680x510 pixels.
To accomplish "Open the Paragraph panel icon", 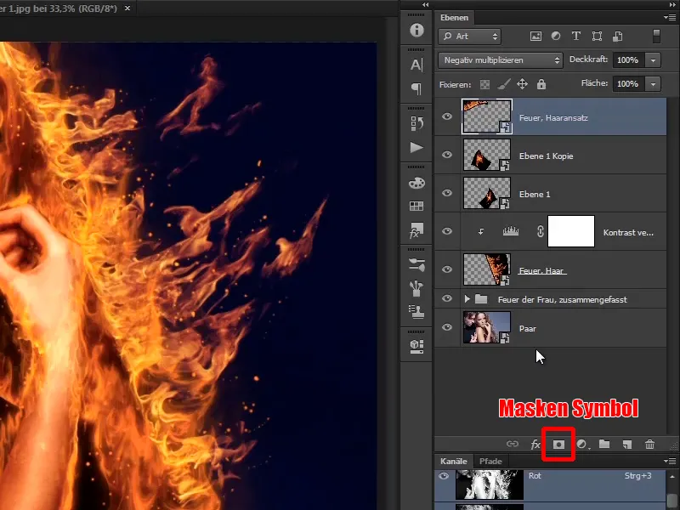I will [x=416, y=89].
